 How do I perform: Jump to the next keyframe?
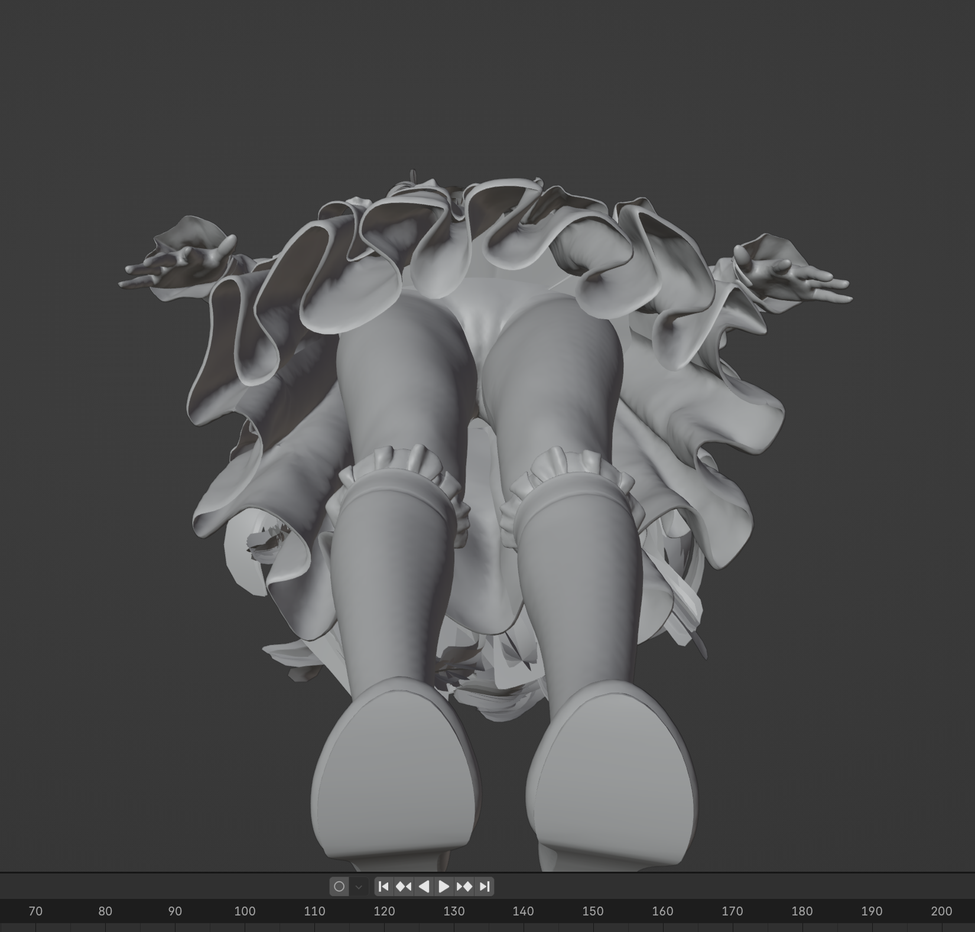coord(464,886)
